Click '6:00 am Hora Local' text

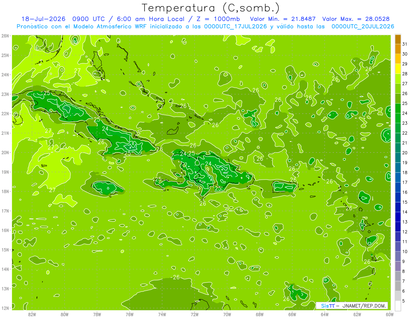pos(150,19)
